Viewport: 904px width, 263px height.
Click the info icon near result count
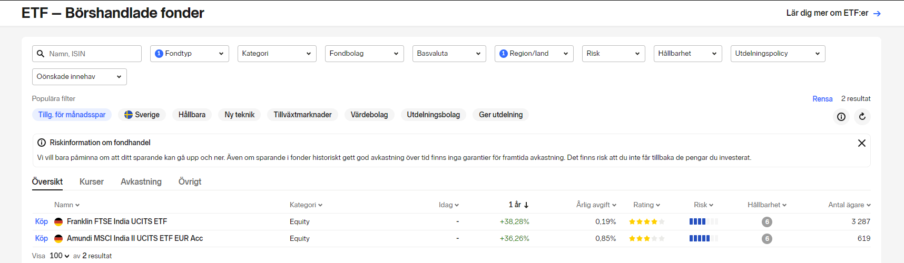(841, 117)
